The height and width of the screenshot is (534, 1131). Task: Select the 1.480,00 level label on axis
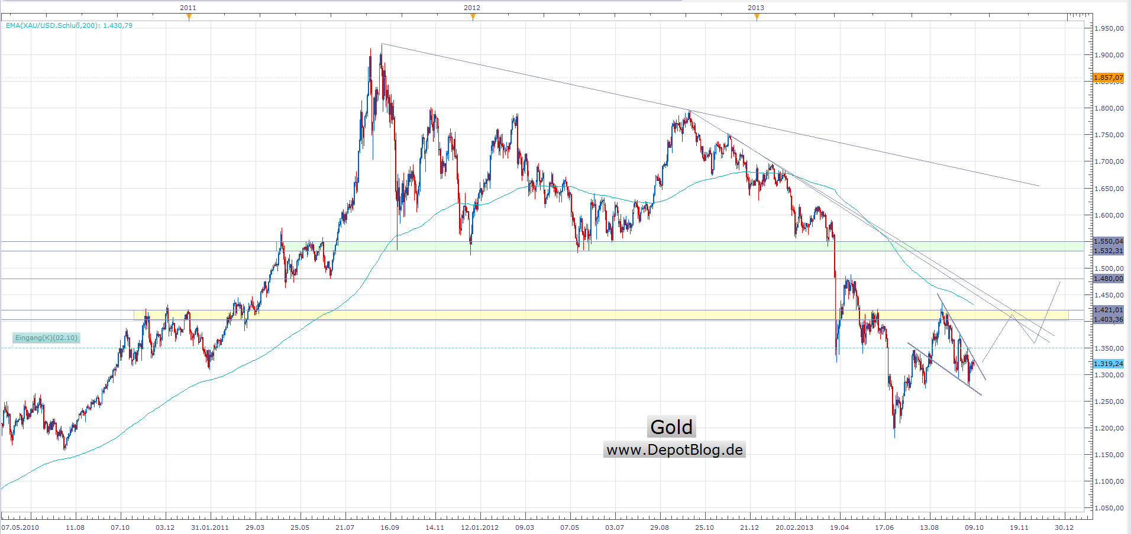(1108, 279)
